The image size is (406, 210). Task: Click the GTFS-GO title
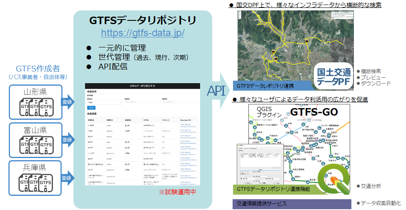314,112
